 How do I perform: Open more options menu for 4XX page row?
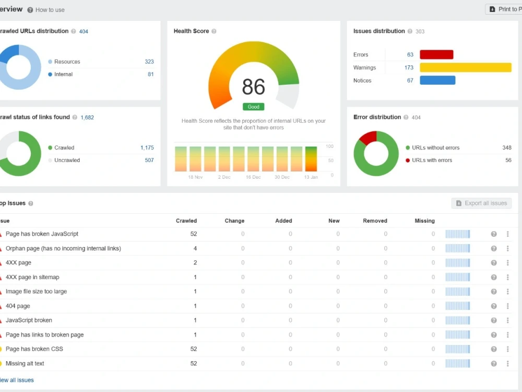tap(508, 263)
